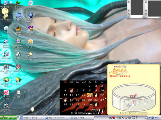Open the avast! Antivirus desktop icon
Screen dimensions: 161x120
31,15
